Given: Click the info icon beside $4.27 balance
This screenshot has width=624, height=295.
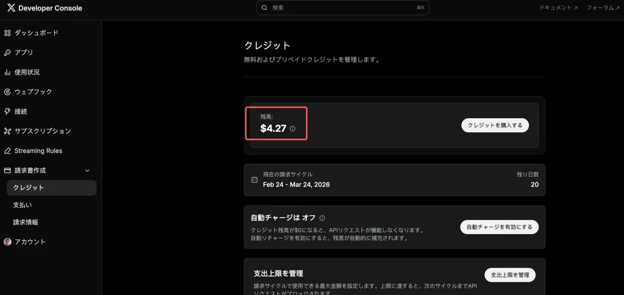Looking at the screenshot, I should [x=292, y=129].
